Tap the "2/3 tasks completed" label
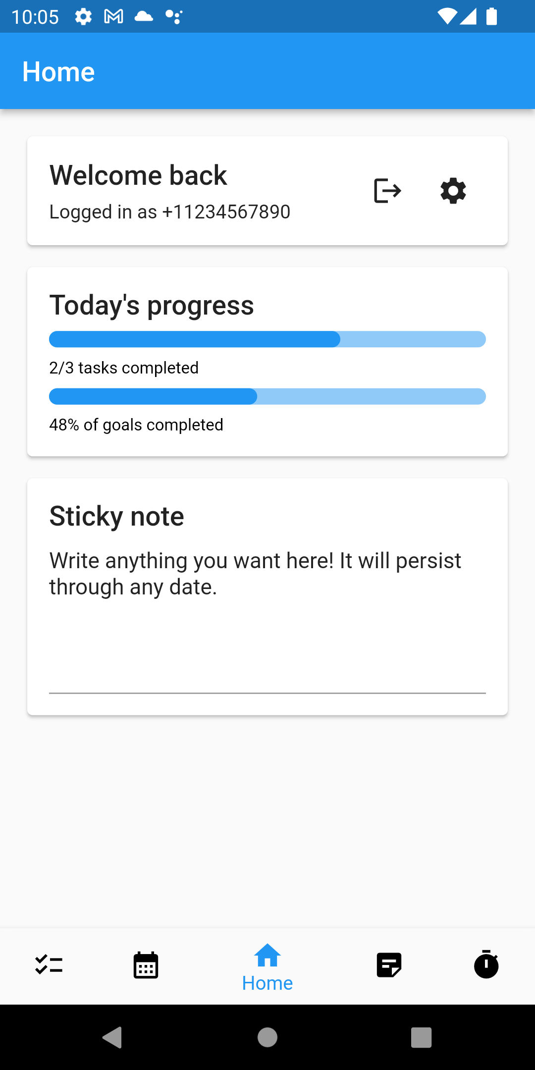Screen dimensions: 535x1070 tap(124, 368)
